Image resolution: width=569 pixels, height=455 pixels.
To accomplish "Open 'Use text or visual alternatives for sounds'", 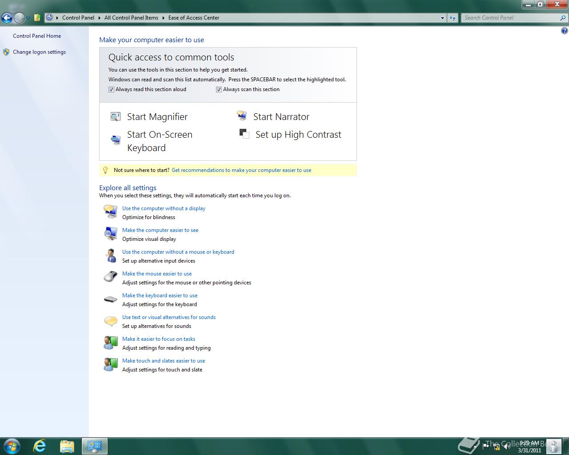I will click(169, 317).
